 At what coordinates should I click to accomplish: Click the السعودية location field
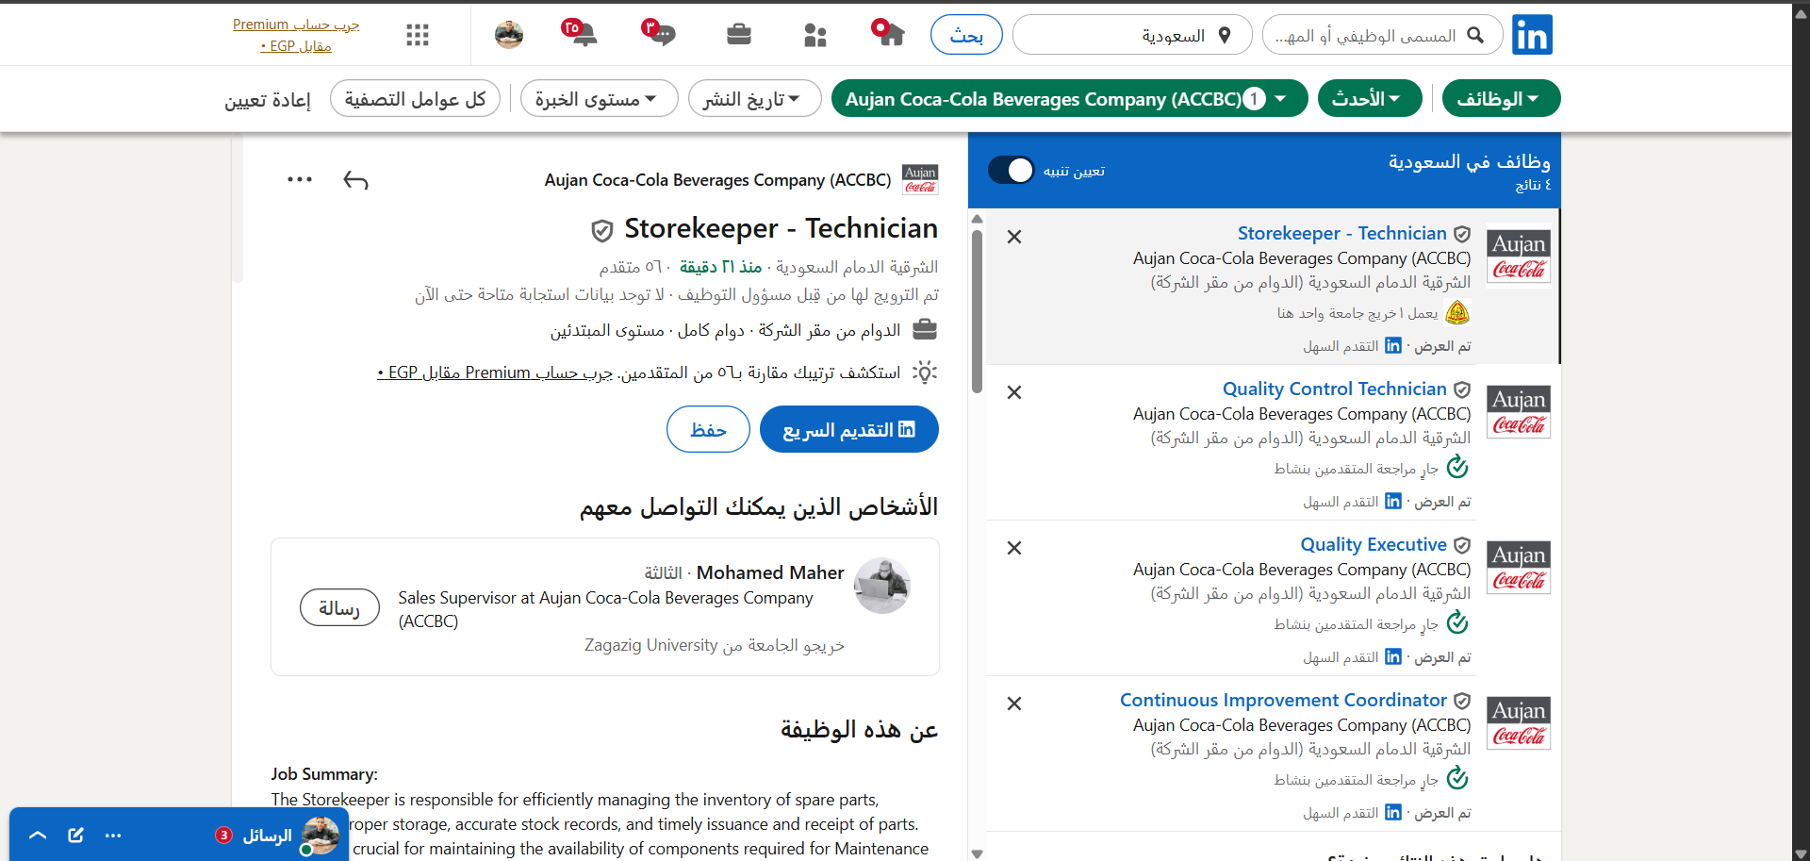1132,35
